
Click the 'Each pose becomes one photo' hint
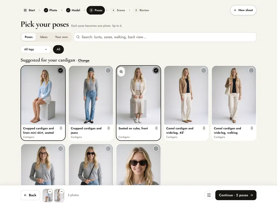[x=97, y=26]
